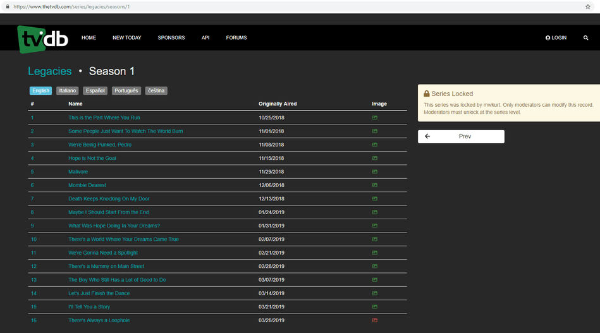Click episode number 1 link
This screenshot has width=600, height=333.
click(32, 118)
